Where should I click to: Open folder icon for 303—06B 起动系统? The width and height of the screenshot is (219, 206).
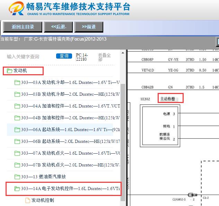click(x=17, y=141)
